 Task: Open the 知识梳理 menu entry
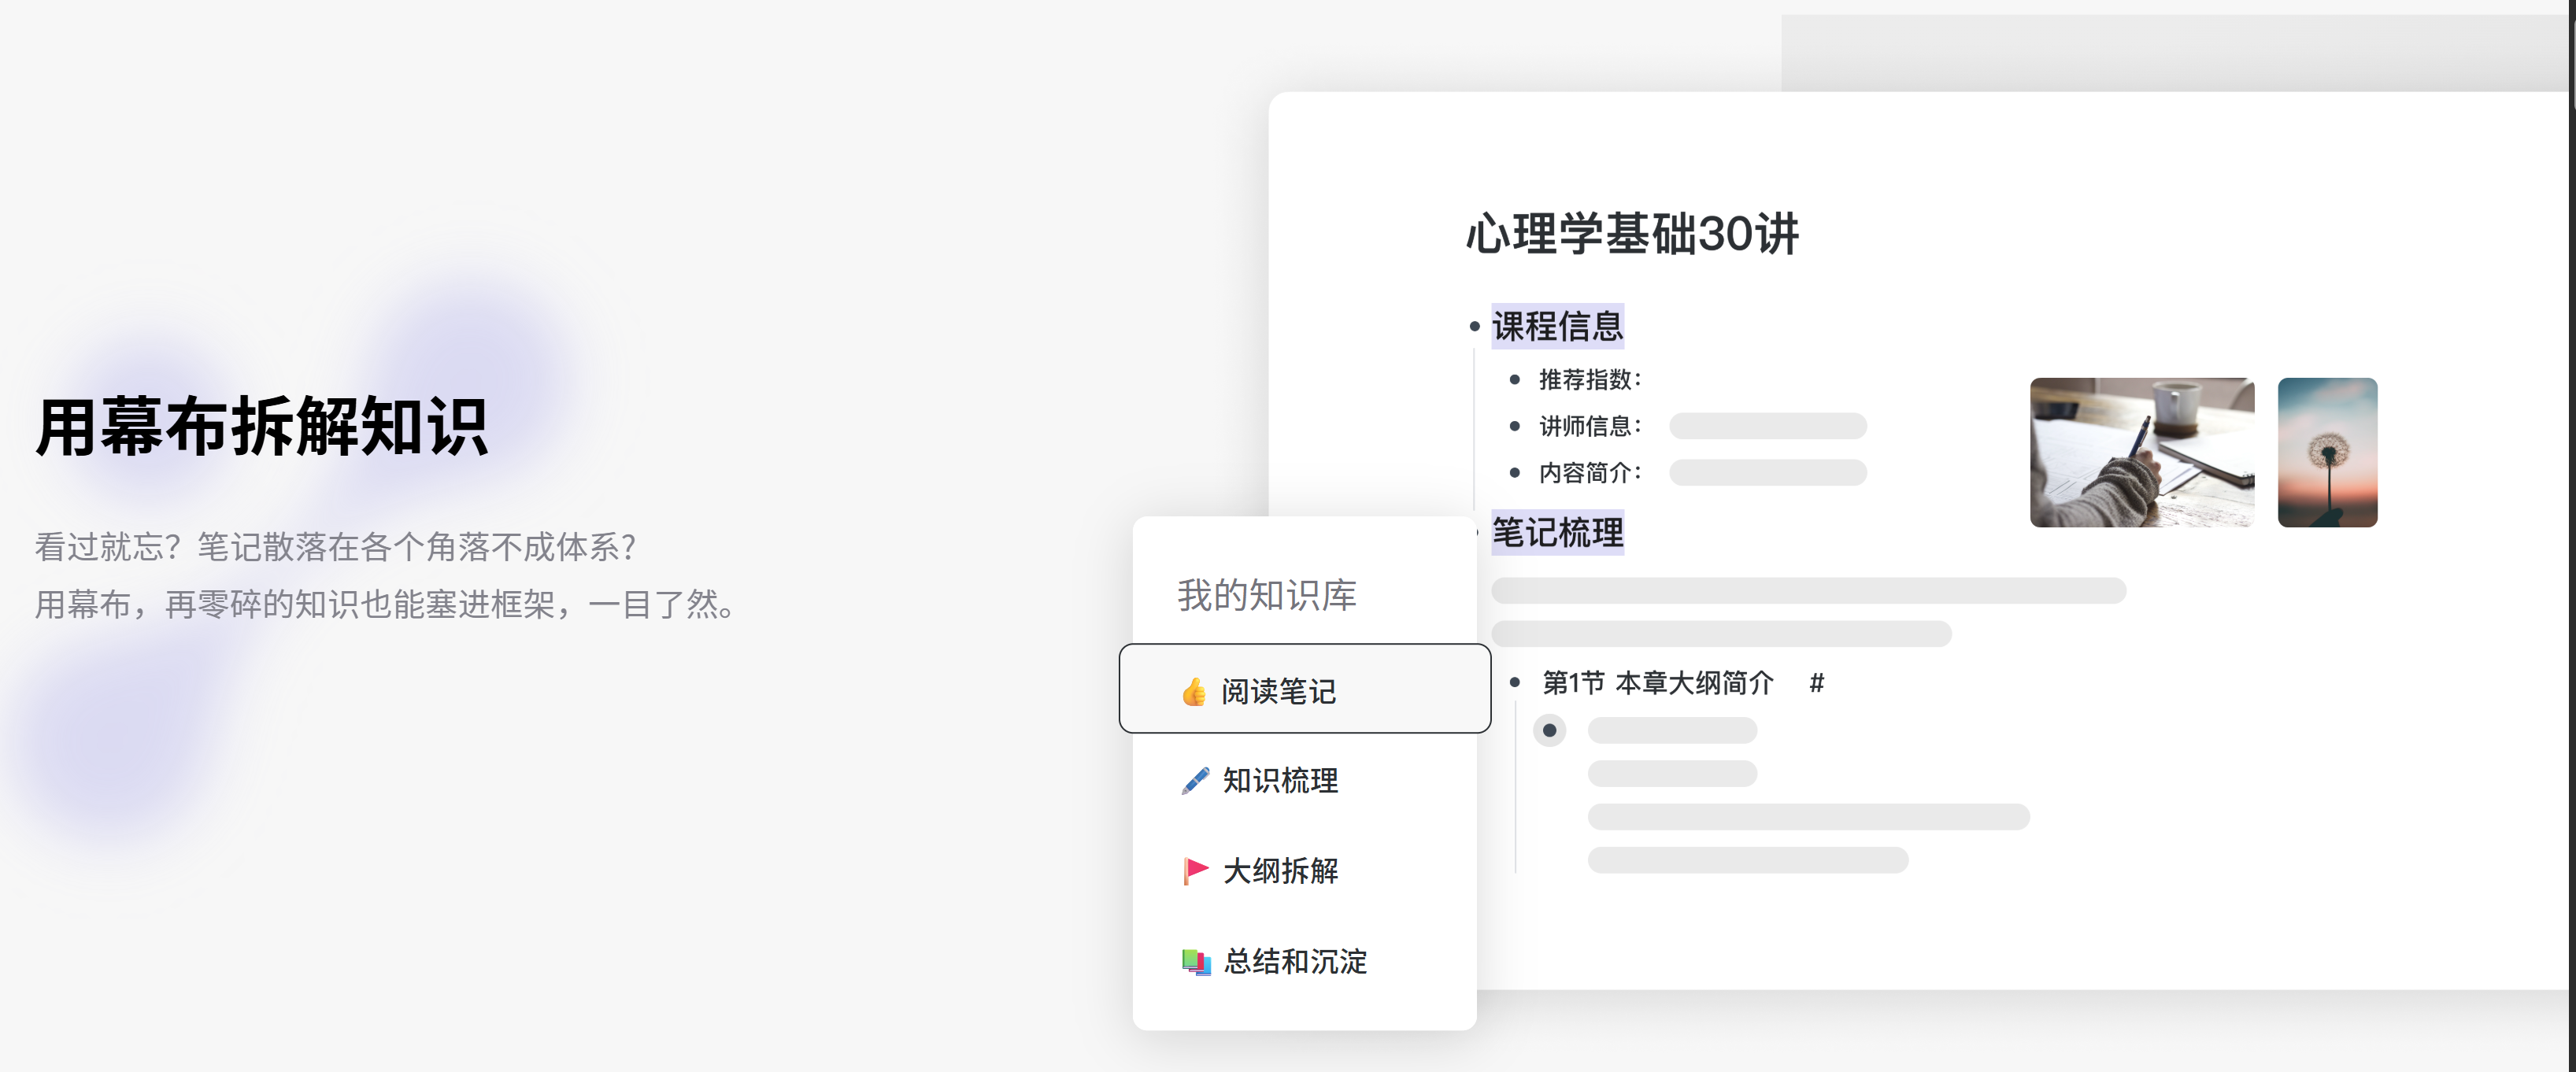1280,780
